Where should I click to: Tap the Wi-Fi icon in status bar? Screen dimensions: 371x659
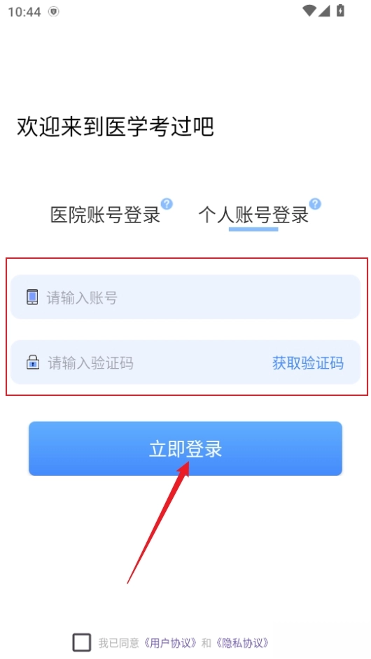[309, 11]
